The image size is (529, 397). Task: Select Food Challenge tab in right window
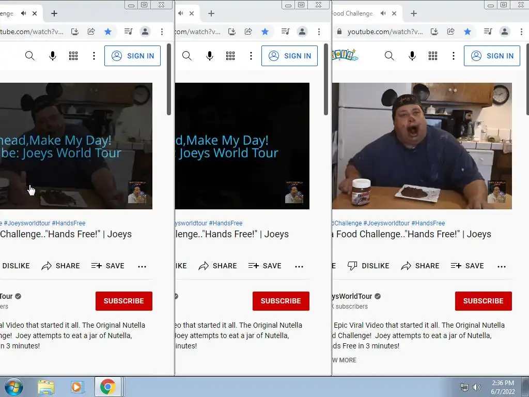[x=352, y=13]
